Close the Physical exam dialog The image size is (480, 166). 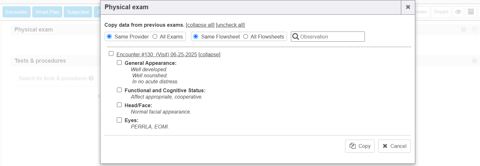(x=408, y=7)
